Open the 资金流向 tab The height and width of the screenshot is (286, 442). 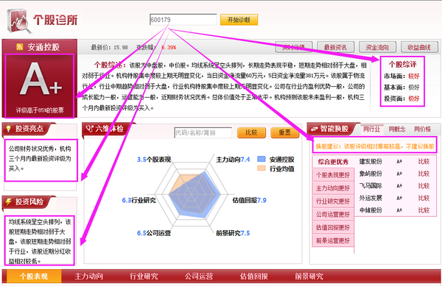tap(377, 47)
